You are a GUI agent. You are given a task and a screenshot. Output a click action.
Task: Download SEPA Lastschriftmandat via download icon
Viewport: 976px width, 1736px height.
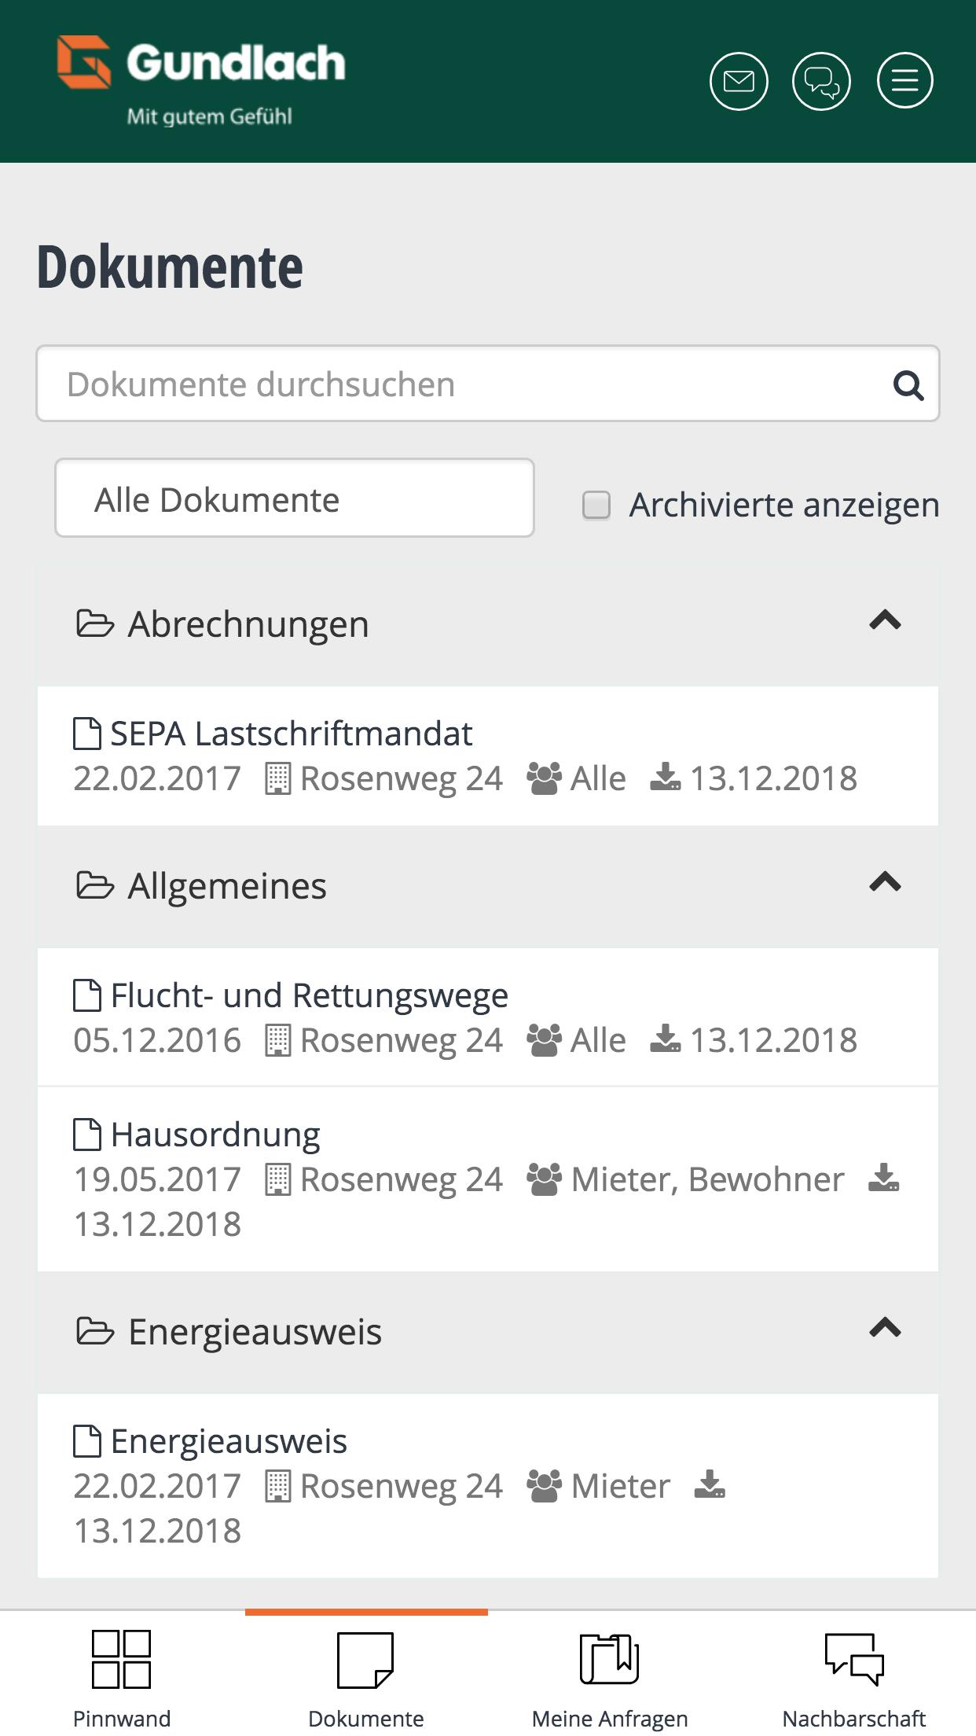pos(666,778)
